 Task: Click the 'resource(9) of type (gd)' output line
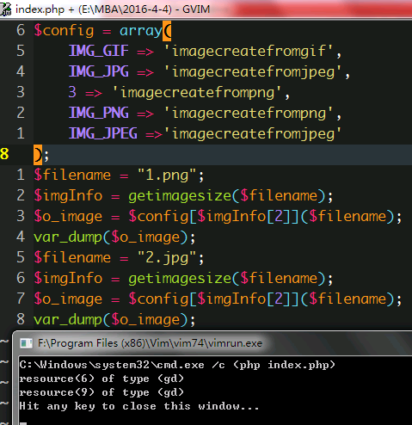click(x=101, y=392)
